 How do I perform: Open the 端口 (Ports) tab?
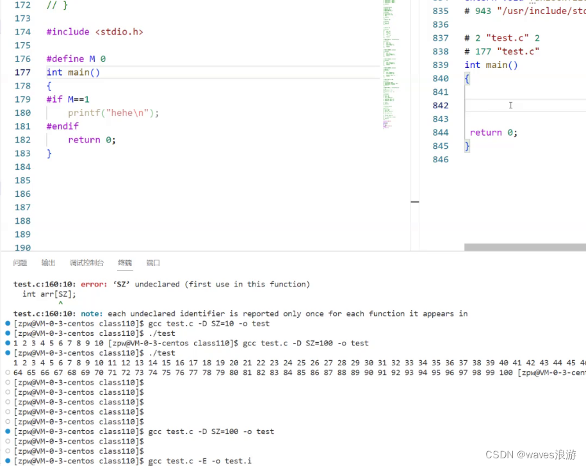click(x=153, y=263)
